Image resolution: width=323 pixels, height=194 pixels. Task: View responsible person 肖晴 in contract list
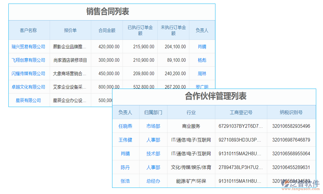tap(202, 47)
